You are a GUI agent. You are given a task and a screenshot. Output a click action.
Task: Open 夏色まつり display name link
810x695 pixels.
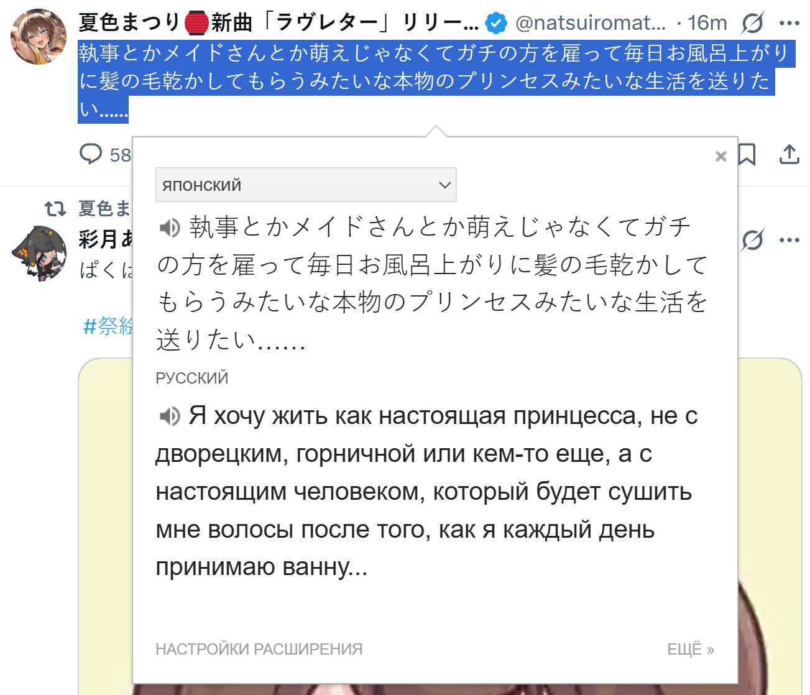pos(279,23)
